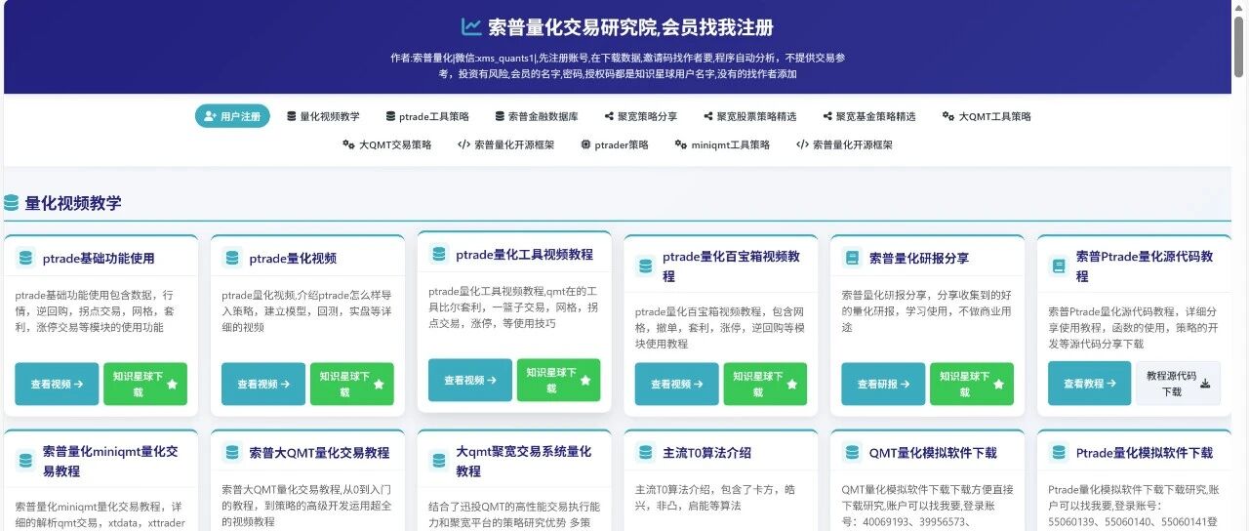This screenshot has width=1249, height=531.
Task: Open the ptrade工具策略 nav tab
Action: [x=427, y=116]
